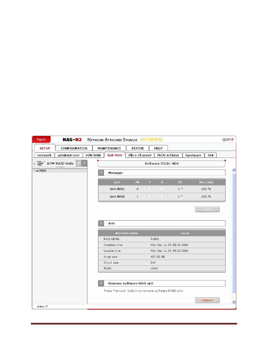268x347 pixels.
Task: Select the S/W RAID sub-tab
Action: tap(115, 155)
